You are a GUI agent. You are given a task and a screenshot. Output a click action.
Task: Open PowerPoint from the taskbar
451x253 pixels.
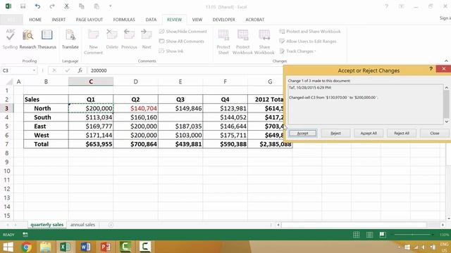[105, 247]
